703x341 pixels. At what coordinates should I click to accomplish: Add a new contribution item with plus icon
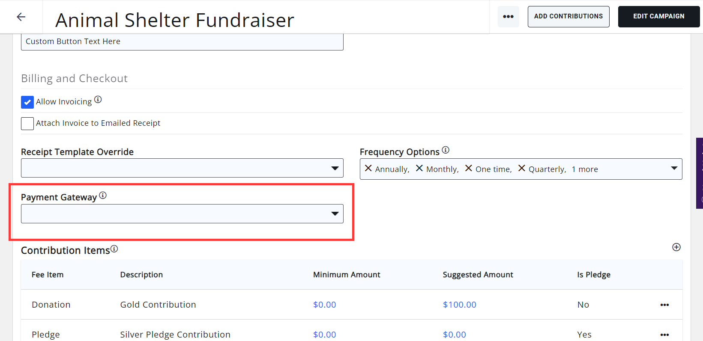point(676,247)
